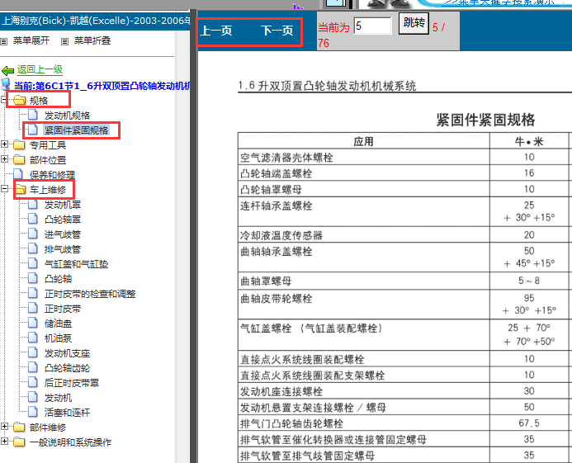
Task: Click 菜单展开 to expand all menus
Action: pos(31,40)
